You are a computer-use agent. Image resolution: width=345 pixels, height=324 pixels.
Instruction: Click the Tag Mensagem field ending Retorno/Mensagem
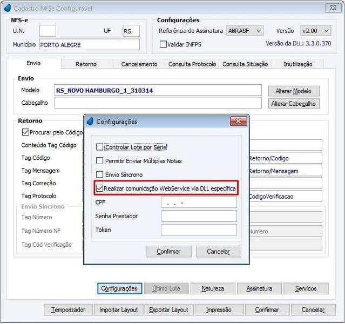point(286,171)
